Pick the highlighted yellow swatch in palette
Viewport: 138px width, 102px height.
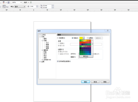tap(84, 41)
